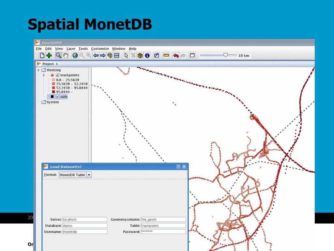Click the Server input field
334x251 pixels.
click(x=85, y=220)
